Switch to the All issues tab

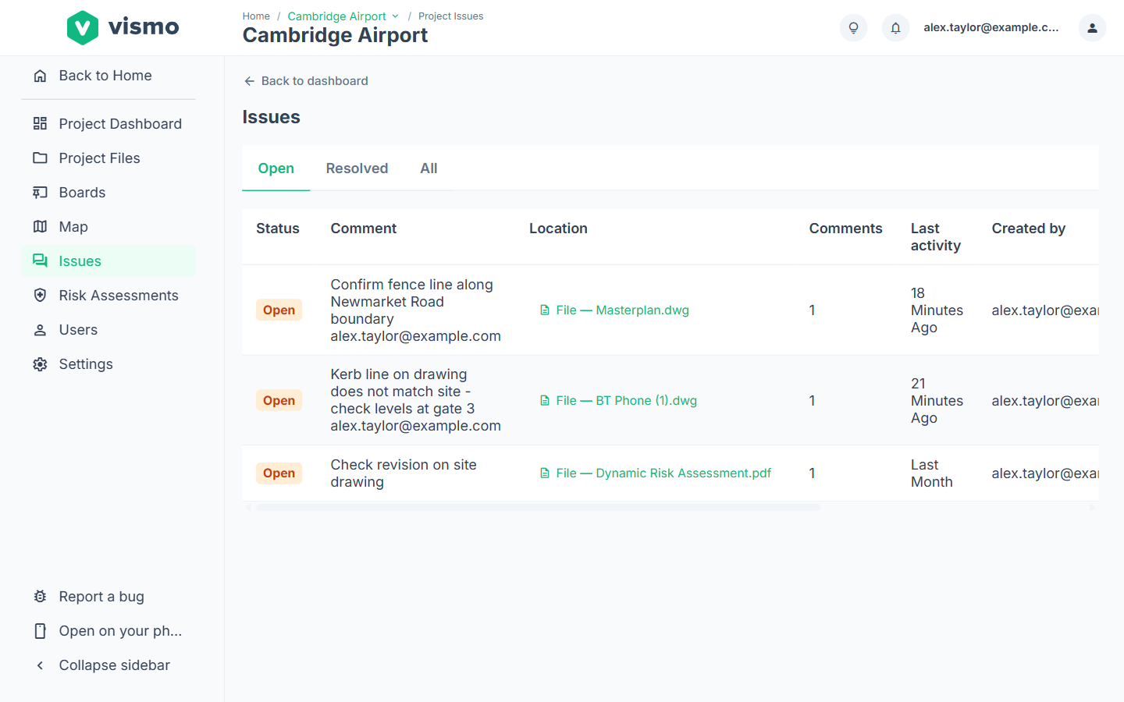click(x=429, y=168)
